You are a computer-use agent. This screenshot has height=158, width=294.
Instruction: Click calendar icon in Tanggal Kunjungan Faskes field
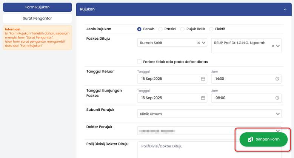tap(203, 98)
